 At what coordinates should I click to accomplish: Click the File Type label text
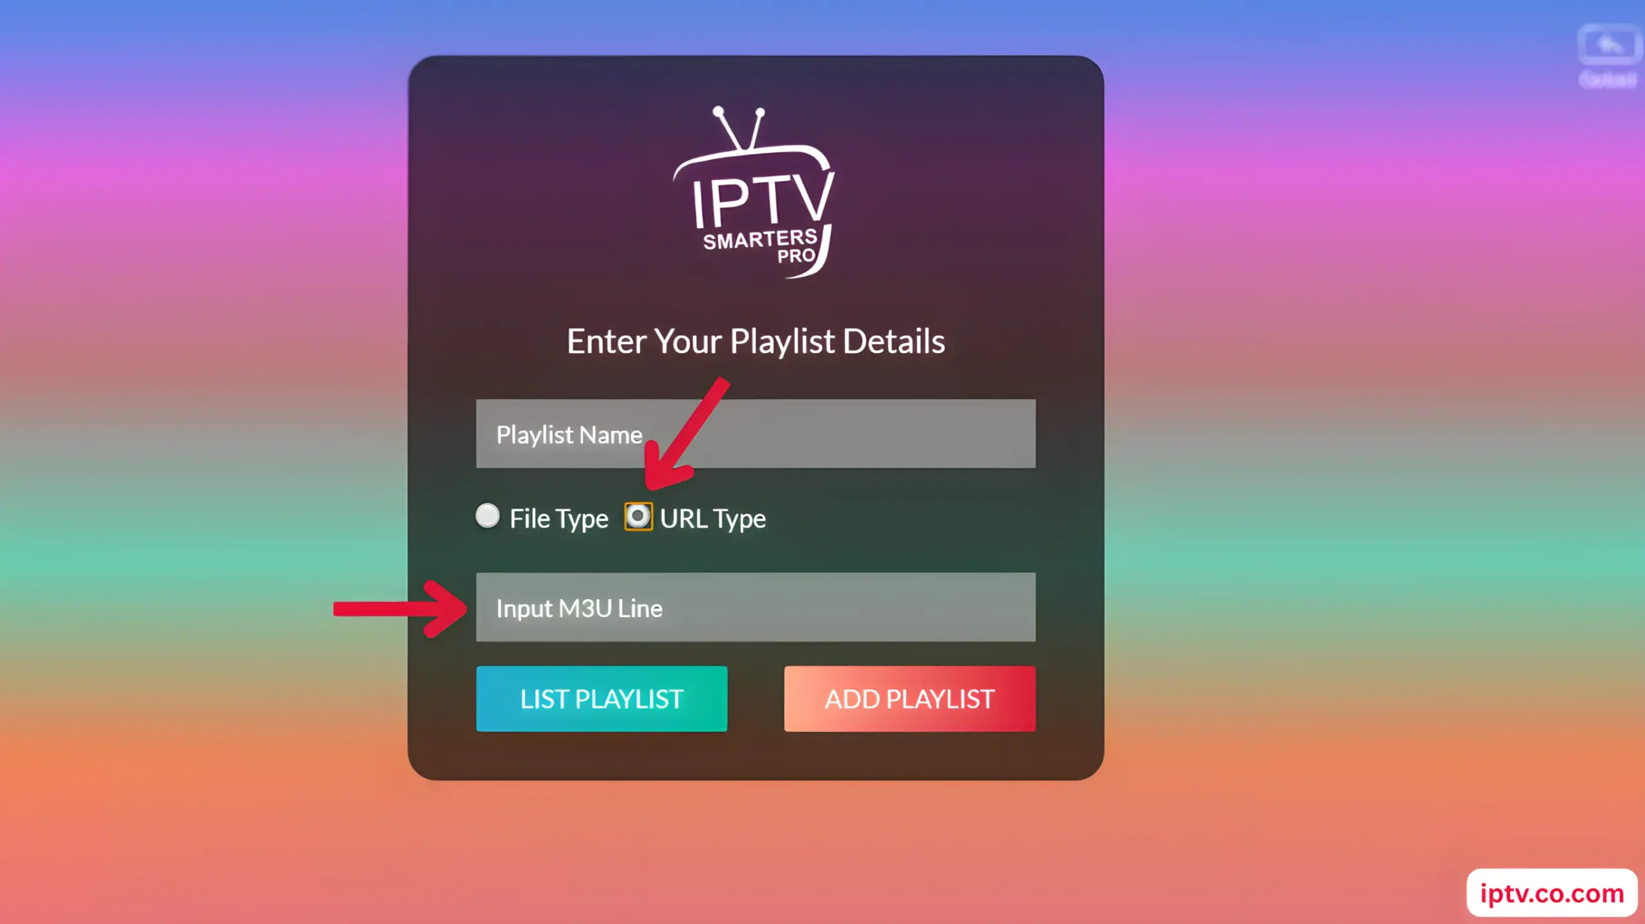click(558, 519)
